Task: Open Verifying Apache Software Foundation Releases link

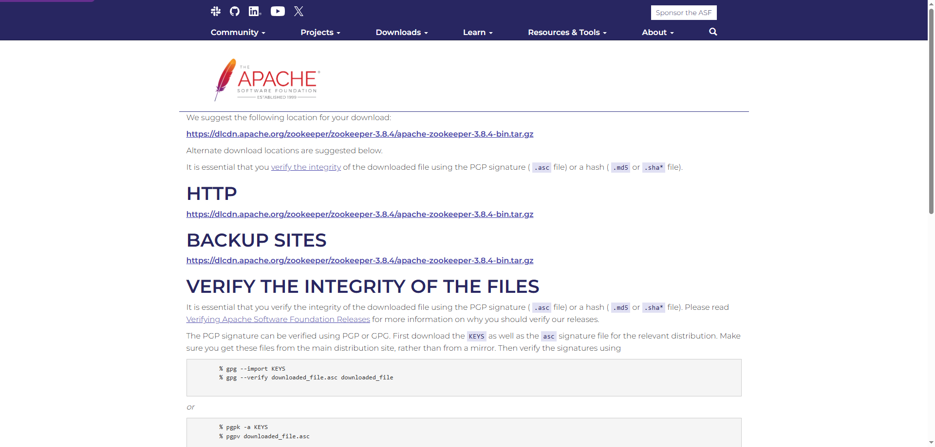Action: click(278, 319)
